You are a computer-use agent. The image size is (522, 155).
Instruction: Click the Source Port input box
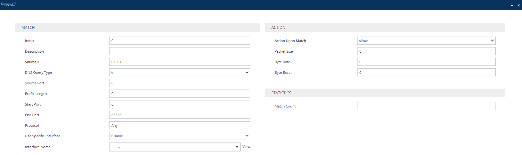click(179, 83)
